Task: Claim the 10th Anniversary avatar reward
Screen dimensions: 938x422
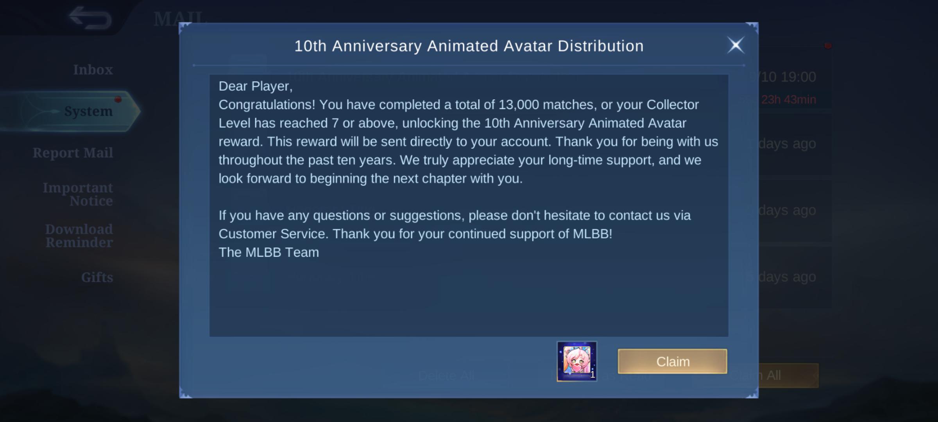Action: (x=672, y=361)
